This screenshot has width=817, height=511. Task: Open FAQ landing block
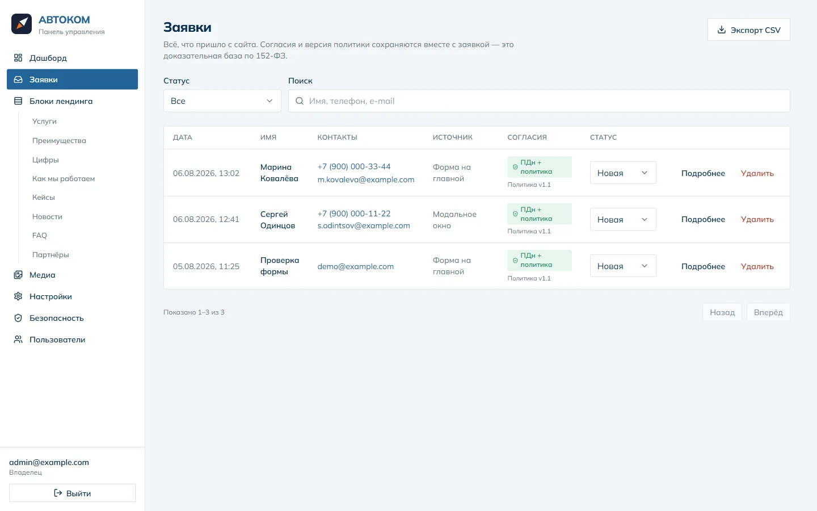tap(81, 236)
